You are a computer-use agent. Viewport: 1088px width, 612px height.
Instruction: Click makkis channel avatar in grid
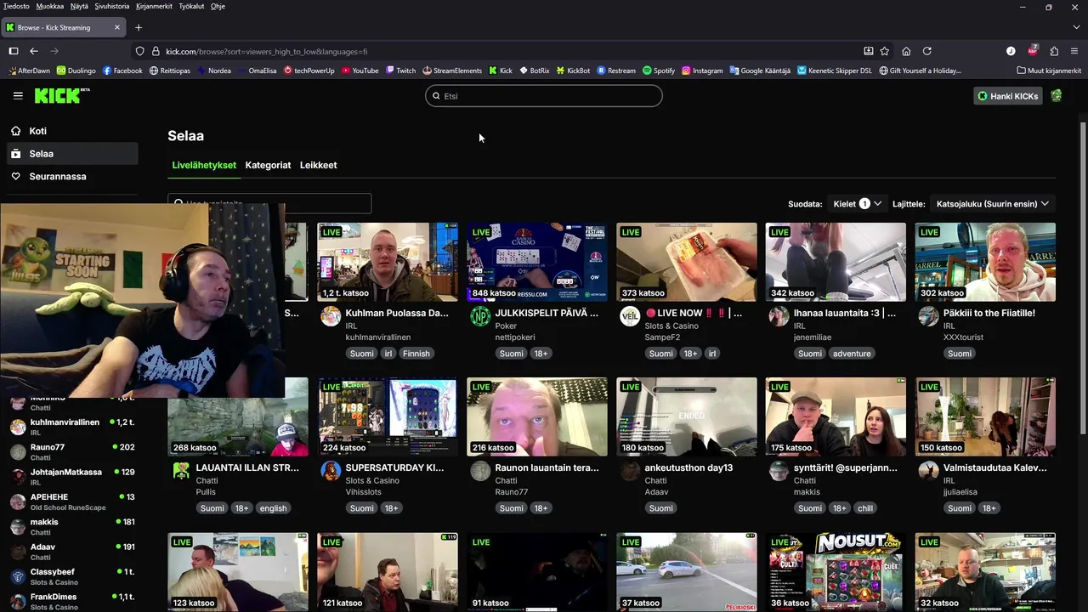click(x=779, y=471)
